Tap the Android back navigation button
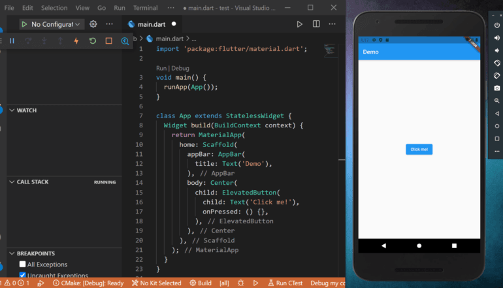The image size is (503, 288). (x=383, y=246)
